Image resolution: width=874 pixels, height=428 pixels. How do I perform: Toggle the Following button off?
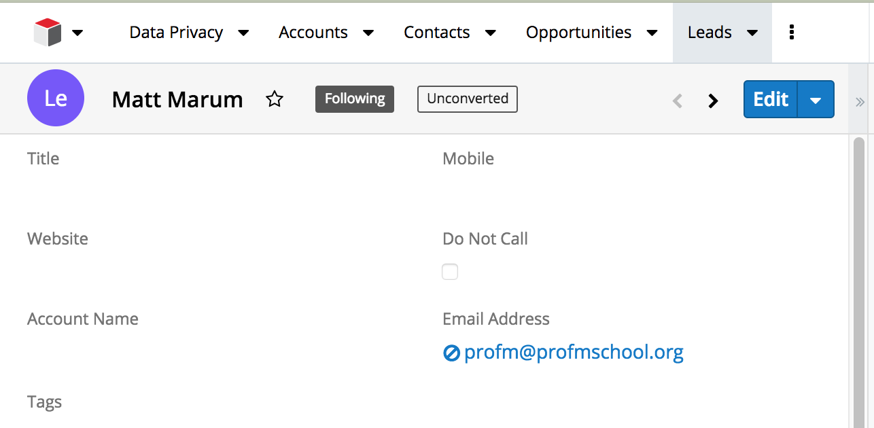coord(354,99)
